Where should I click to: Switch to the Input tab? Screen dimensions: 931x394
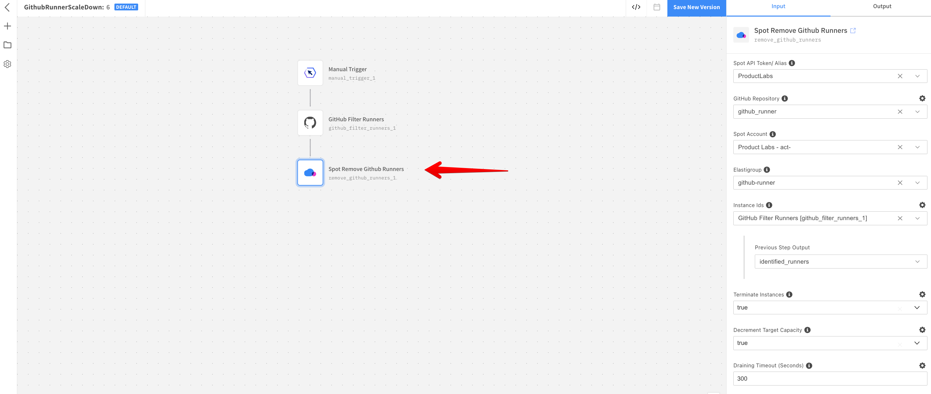(778, 7)
